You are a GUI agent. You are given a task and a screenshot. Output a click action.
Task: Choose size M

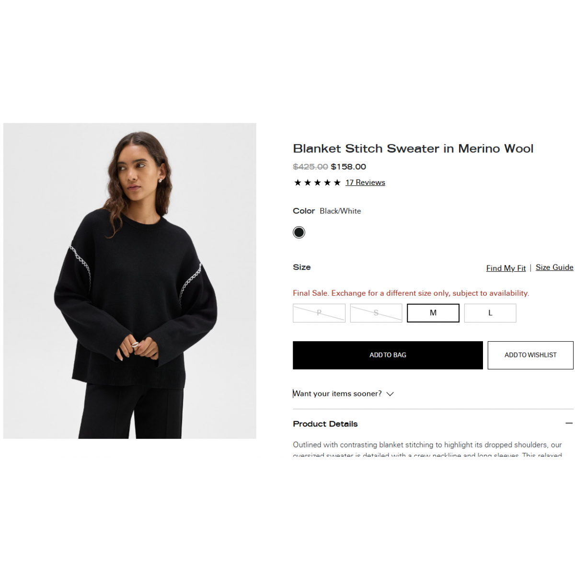433,313
